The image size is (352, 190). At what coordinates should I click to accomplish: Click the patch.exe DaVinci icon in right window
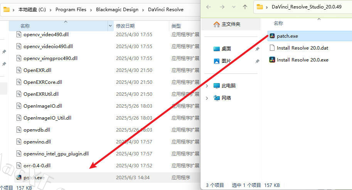(x=272, y=36)
